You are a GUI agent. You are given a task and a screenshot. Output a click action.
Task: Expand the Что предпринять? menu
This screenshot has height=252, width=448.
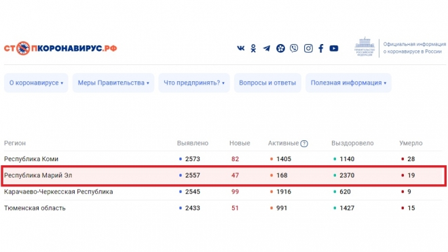tap(194, 83)
